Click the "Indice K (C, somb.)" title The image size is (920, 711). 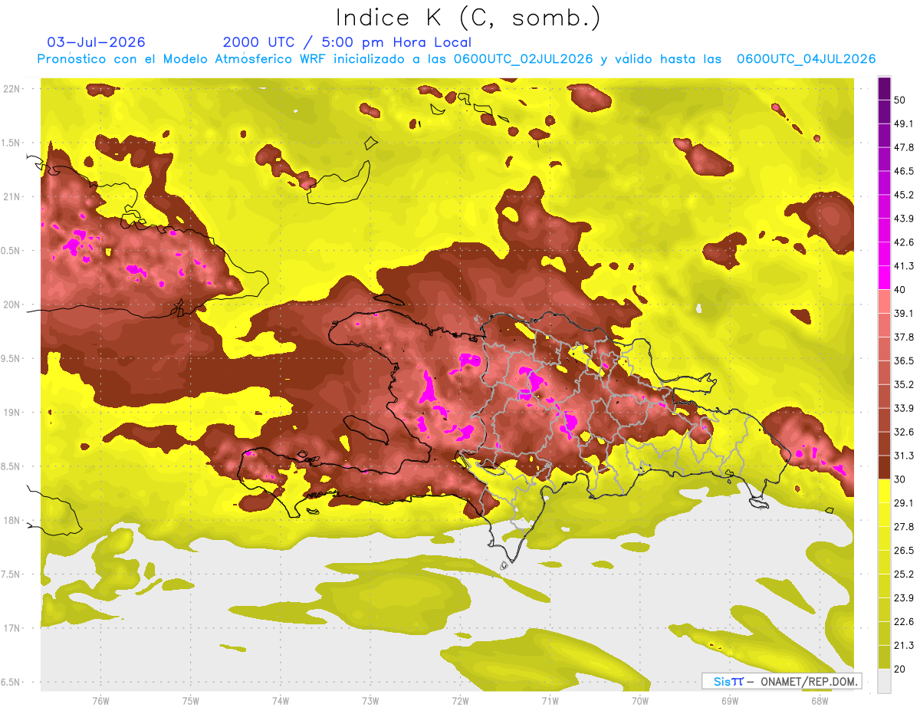pyautogui.click(x=468, y=18)
